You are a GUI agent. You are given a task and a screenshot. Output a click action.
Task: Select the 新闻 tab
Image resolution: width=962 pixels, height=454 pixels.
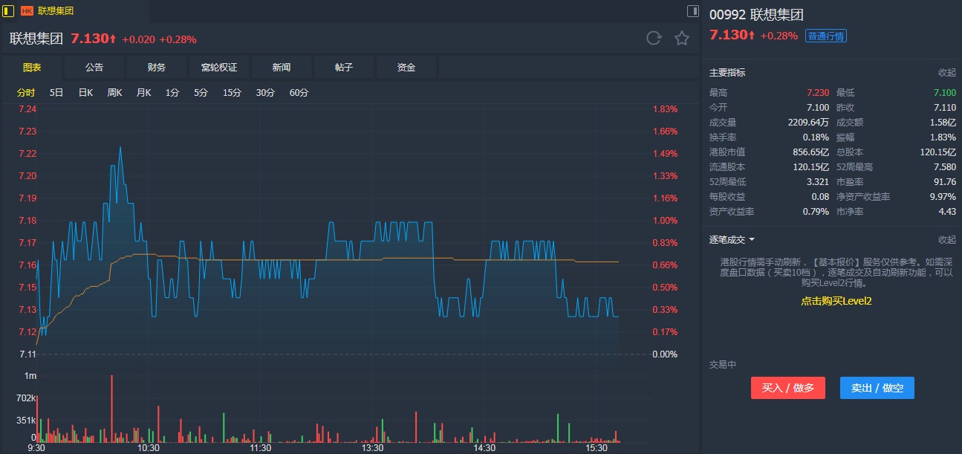[x=282, y=68]
